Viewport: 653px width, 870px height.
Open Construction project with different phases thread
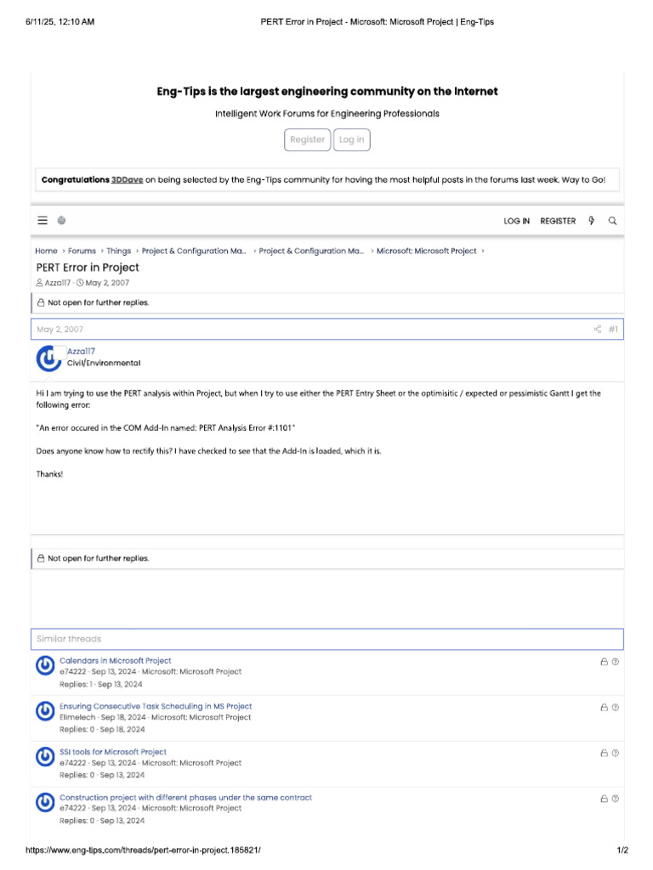click(185, 798)
